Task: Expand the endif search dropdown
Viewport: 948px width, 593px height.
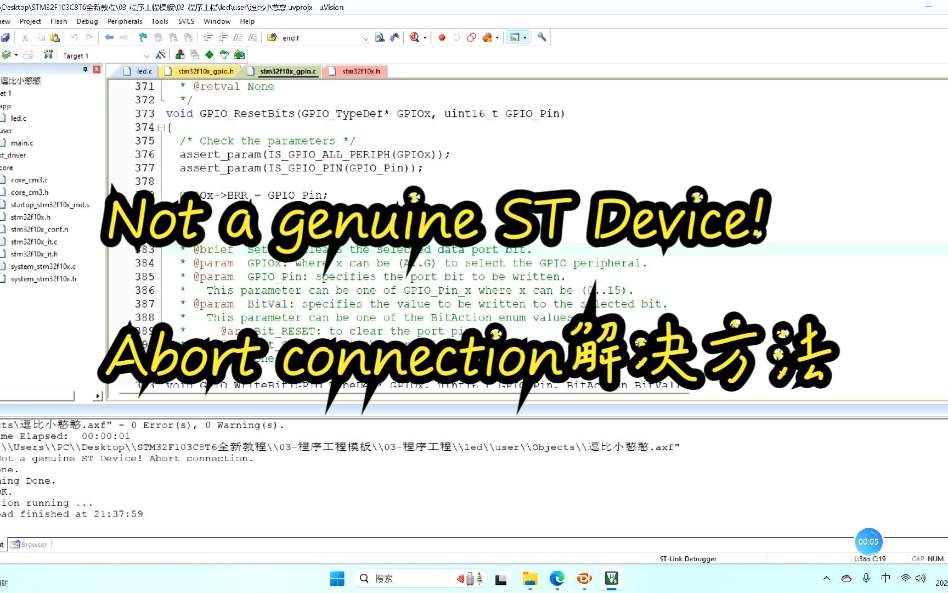Action: pyautogui.click(x=365, y=38)
